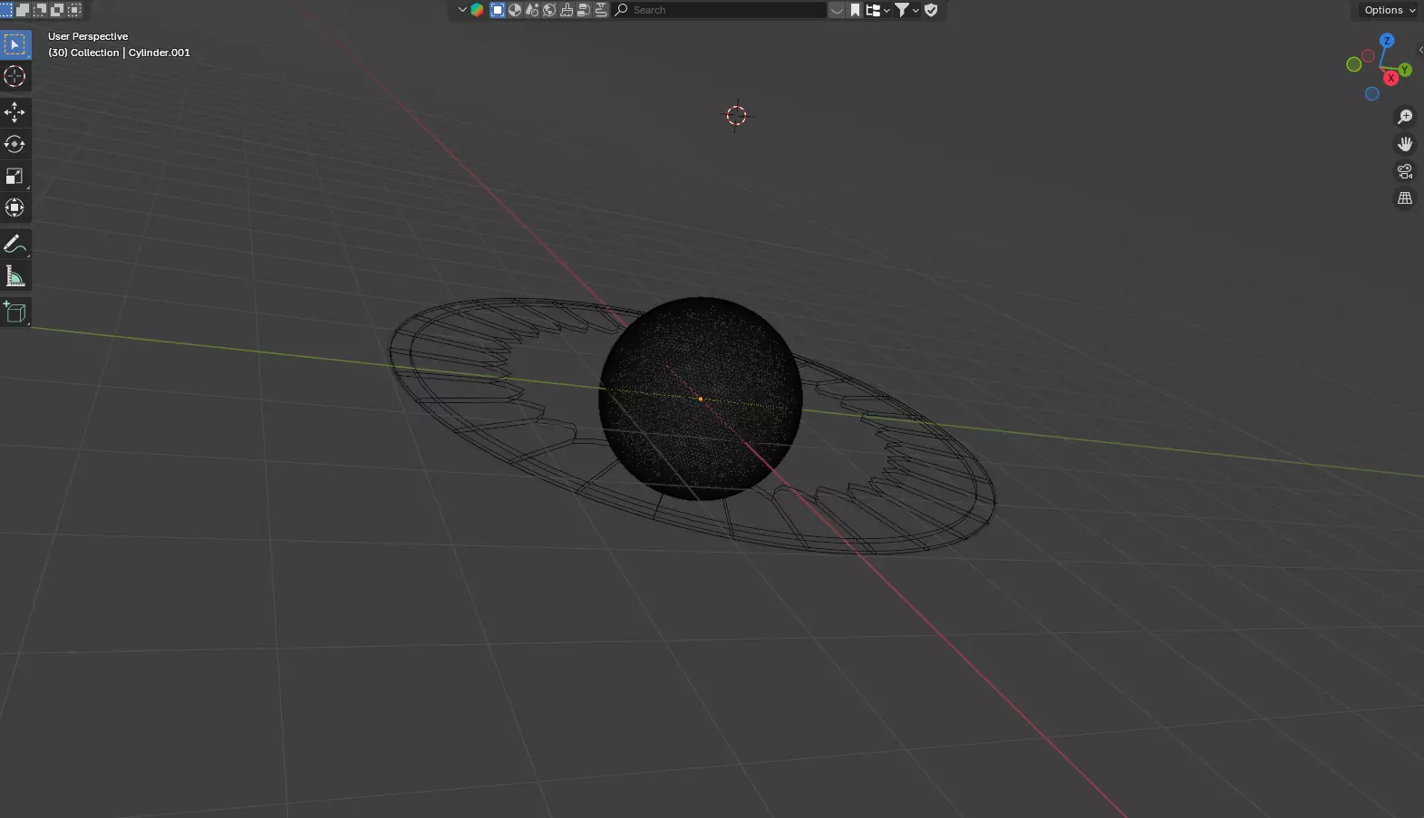The height and width of the screenshot is (818, 1424).
Task: Open the filter funnel dropdown
Action: (x=906, y=10)
